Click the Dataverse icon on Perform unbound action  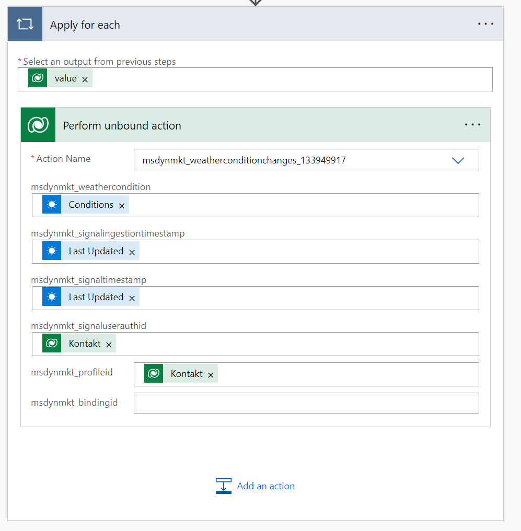tap(38, 125)
